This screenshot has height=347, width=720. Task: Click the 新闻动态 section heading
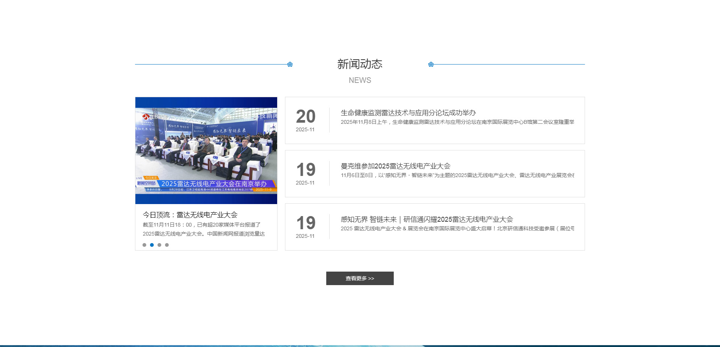pyautogui.click(x=360, y=64)
